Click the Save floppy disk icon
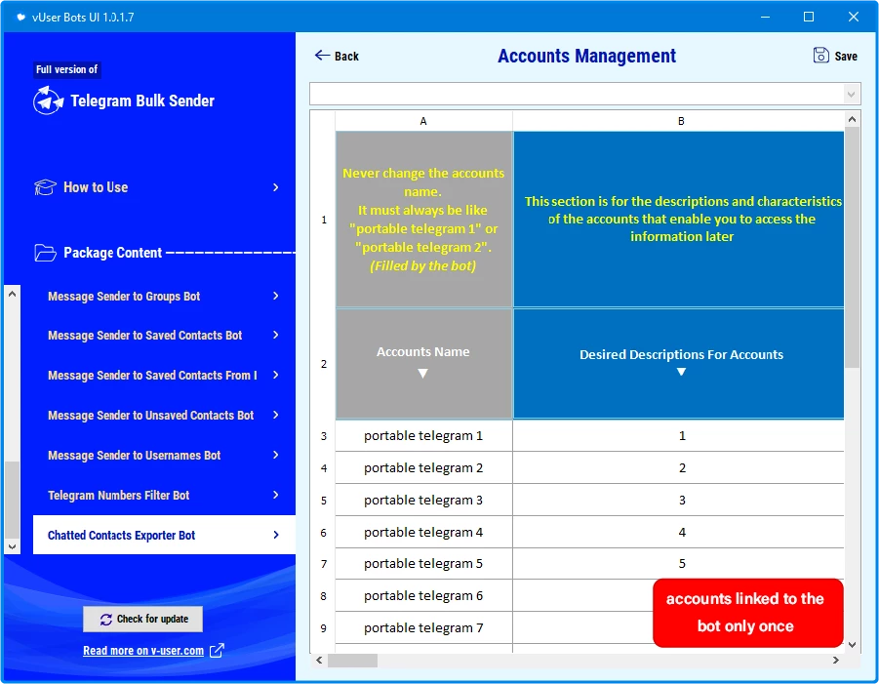Image resolution: width=879 pixels, height=684 pixels. coord(820,55)
